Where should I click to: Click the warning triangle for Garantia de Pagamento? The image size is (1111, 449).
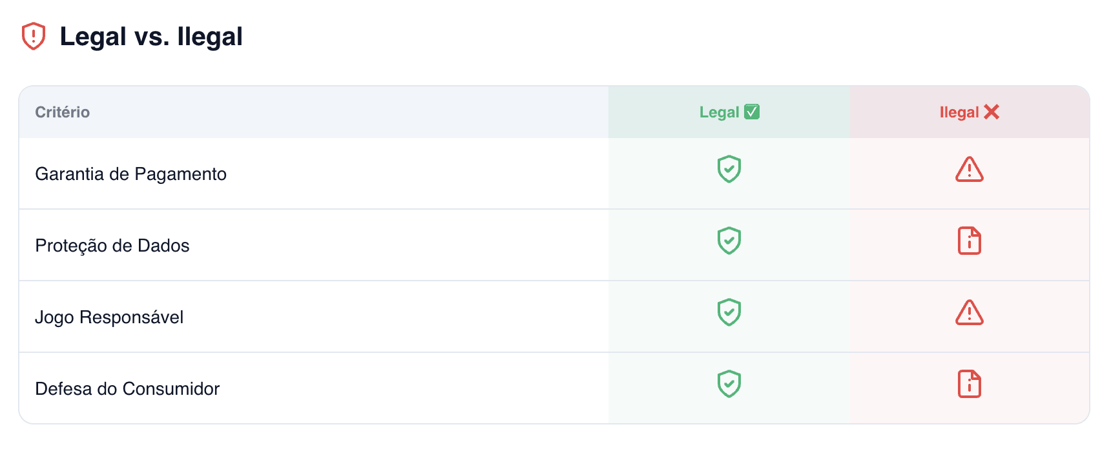(969, 170)
